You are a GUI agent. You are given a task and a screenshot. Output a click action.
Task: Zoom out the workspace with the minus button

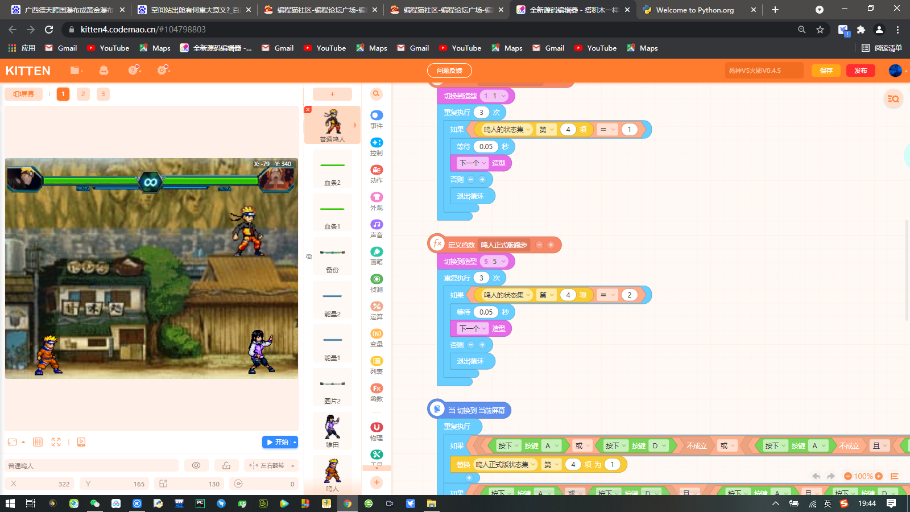(x=848, y=476)
